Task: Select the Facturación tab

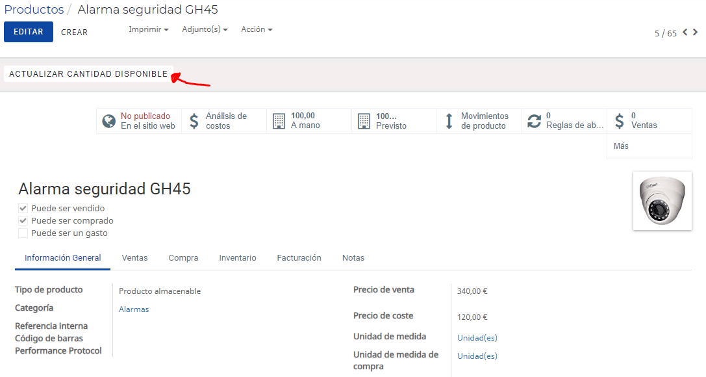Action: [x=299, y=257]
